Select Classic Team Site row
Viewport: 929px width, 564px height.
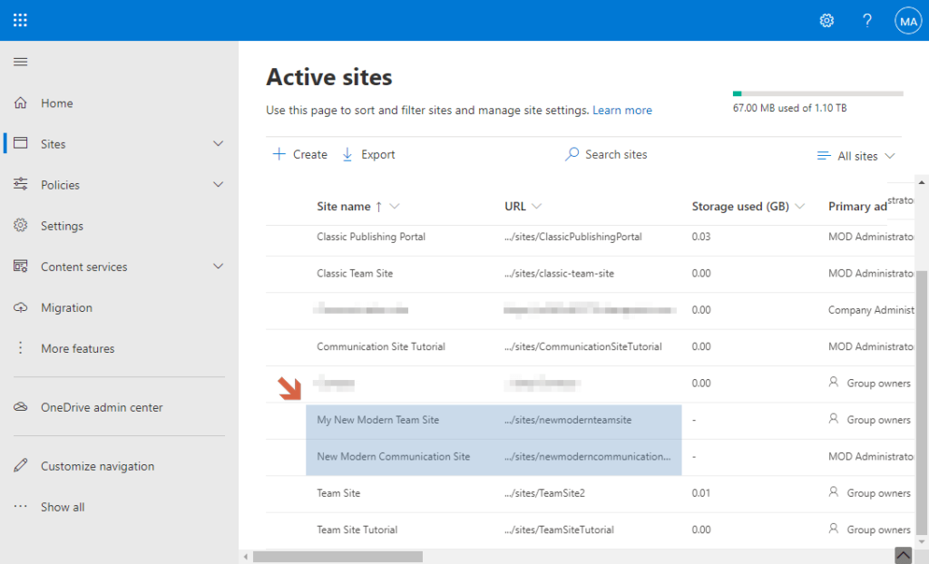tap(355, 273)
